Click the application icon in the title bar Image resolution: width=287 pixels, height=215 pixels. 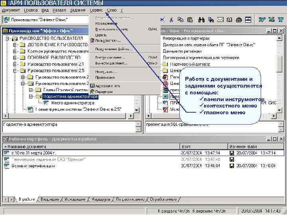tap(4, 2)
